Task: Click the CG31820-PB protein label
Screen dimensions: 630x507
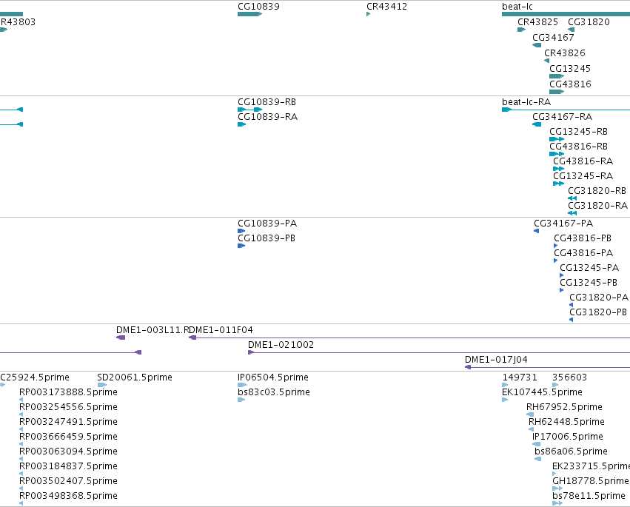Action: pos(598,312)
